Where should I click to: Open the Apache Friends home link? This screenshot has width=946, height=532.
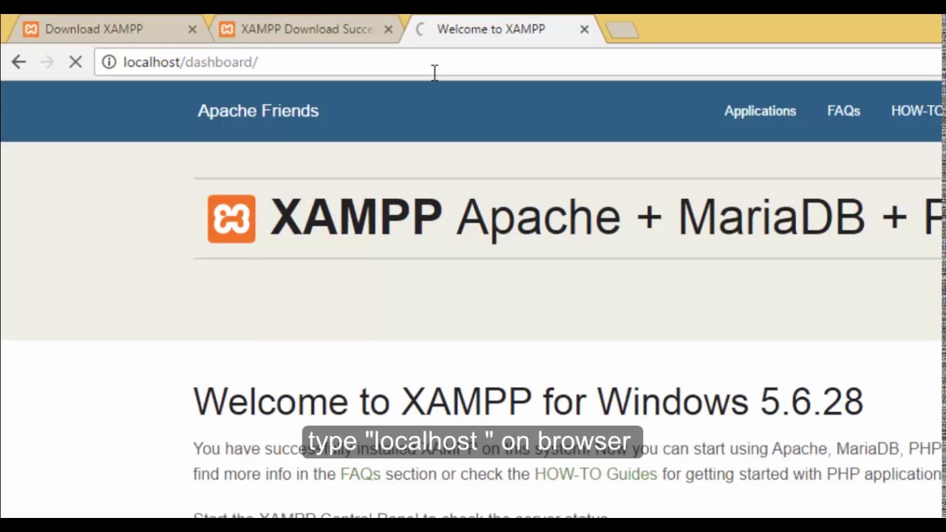(x=258, y=111)
